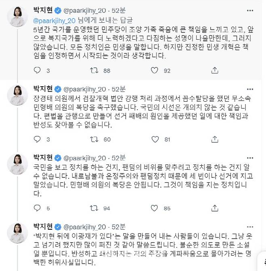
Task: Select name 박지현 above the "국민을 보고" tweet
Action: (42, 157)
